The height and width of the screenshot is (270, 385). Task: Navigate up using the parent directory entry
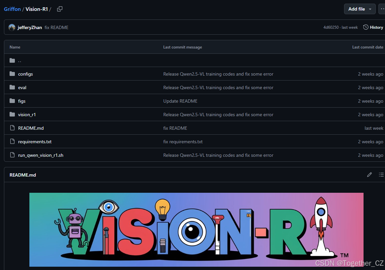19,60
